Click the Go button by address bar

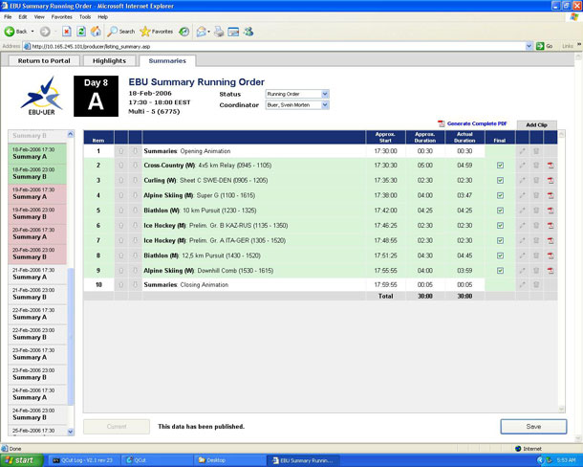[545, 46]
